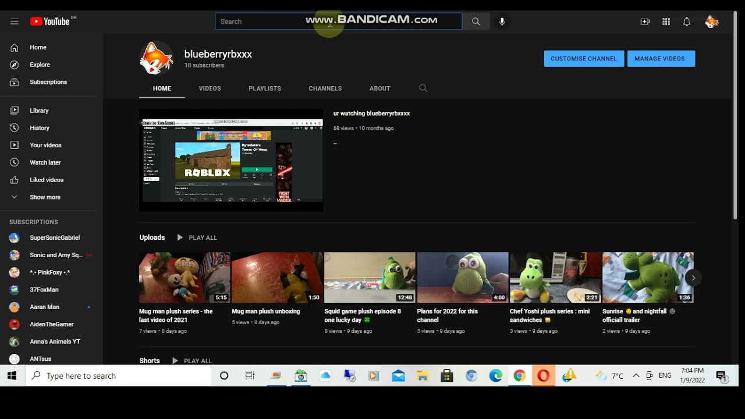This screenshot has width=745, height=419.
Task: Open the blueberryrbxxx channel avatar
Action: point(156,58)
